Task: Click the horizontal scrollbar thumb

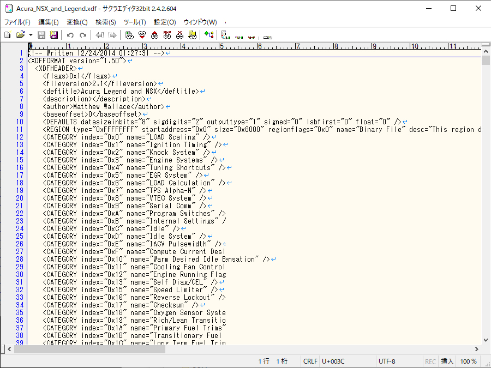Action: 89,349
